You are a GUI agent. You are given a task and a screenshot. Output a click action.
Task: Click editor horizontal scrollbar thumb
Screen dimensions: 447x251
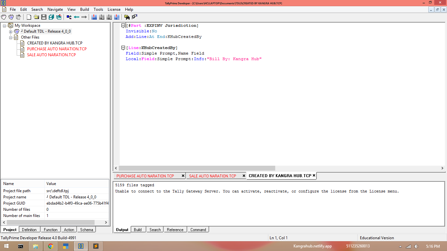click(x=197, y=168)
